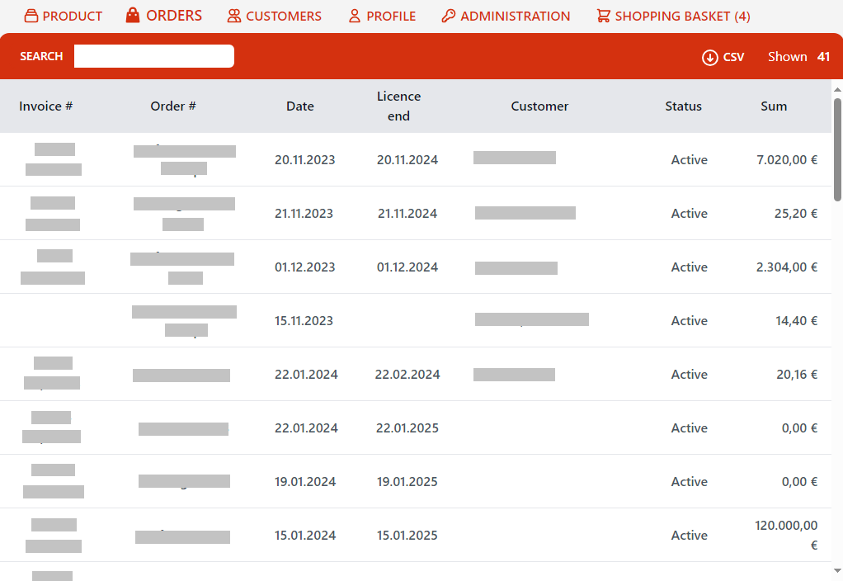Open the PRODUCT menu
The height and width of the screenshot is (581, 843).
click(x=64, y=17)
